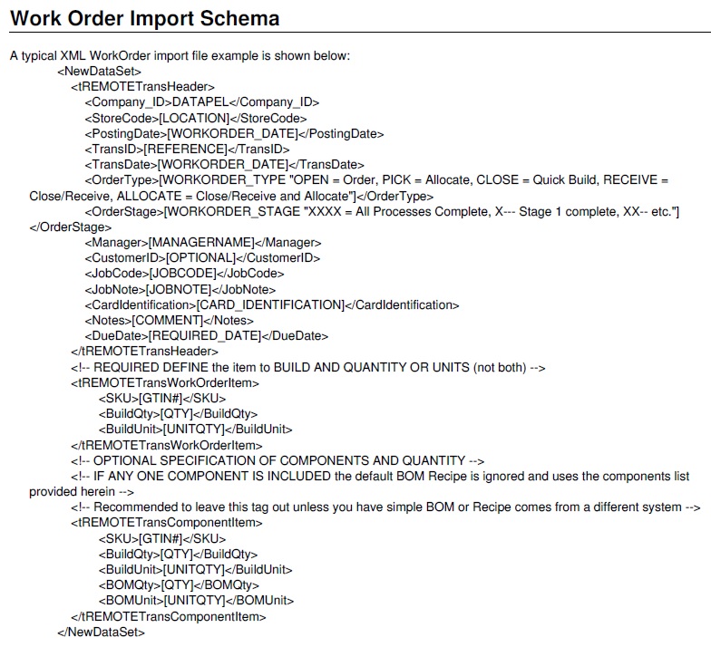Viewport: 711px width, 647px height.
Task: Click the OrderStage [WORKORDER_STAGE line
Action: tap(382, 212)
